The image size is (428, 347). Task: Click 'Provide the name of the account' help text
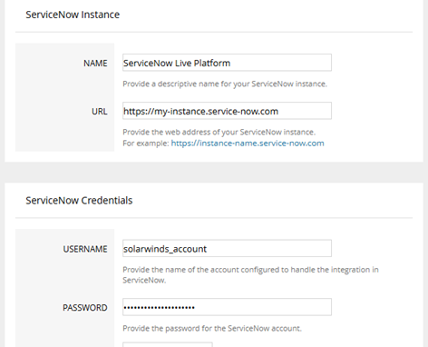pyautogui.click(x=250, y=274)
